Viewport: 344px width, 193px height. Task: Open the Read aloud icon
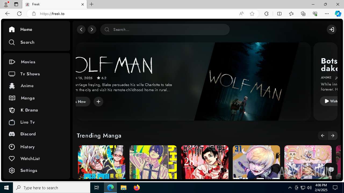click(x=241, y=14)
